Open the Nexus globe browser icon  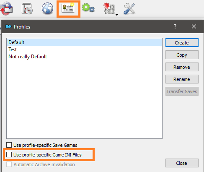click(47, 8)
